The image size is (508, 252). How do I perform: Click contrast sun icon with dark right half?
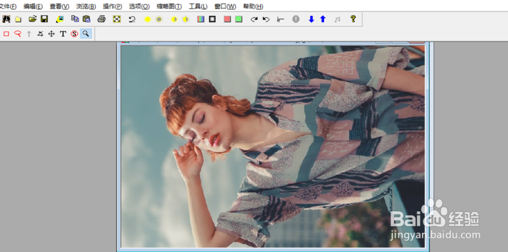(x=174, y=19)
